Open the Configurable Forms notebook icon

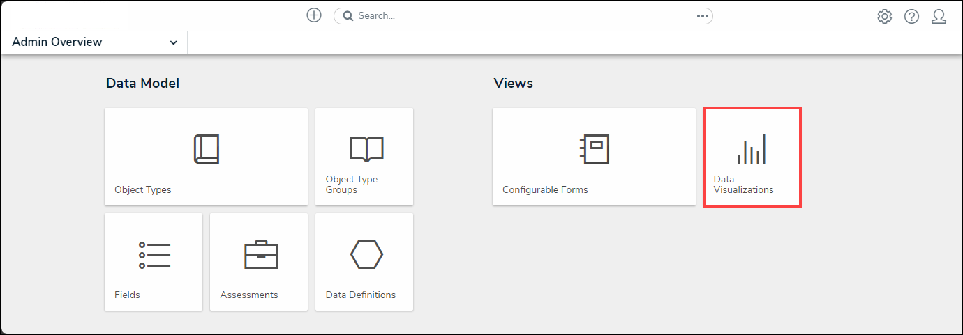(x=595, y=149)
